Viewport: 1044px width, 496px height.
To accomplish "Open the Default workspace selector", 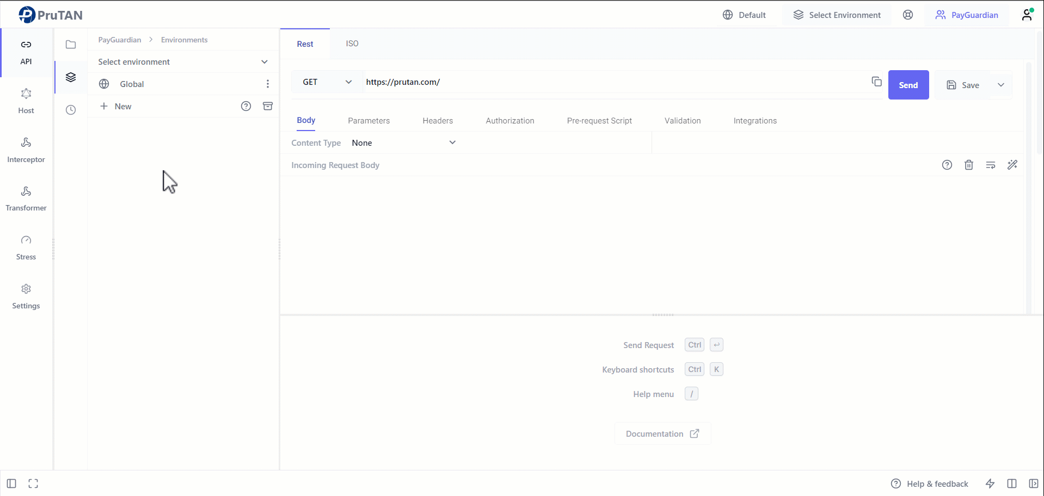I will click(744, 15).
